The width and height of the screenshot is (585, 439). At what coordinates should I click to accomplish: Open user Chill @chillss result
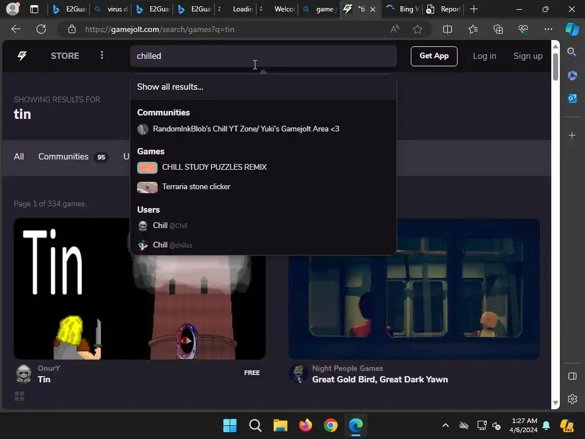pos(263,245)
